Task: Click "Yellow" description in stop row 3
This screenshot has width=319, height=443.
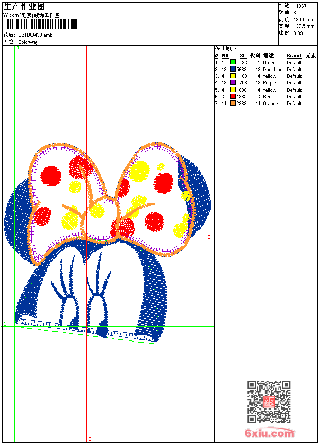Action: 270,76
